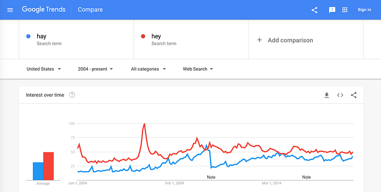Share the interest over time chart

[354, 95]
